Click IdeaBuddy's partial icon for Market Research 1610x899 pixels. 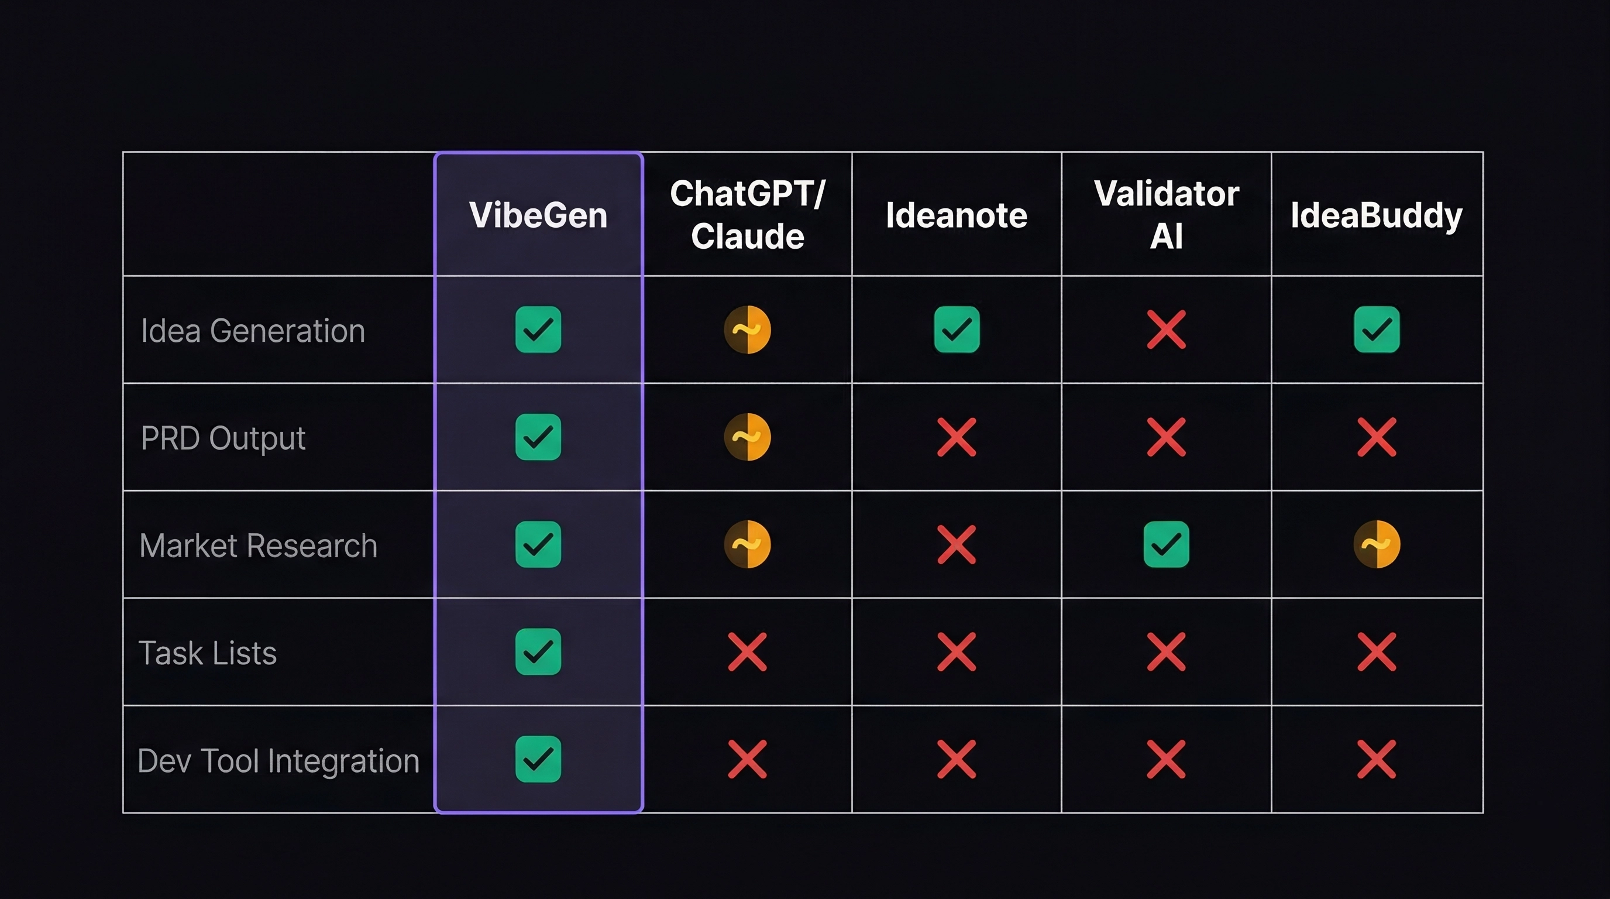pos(1377,544)
